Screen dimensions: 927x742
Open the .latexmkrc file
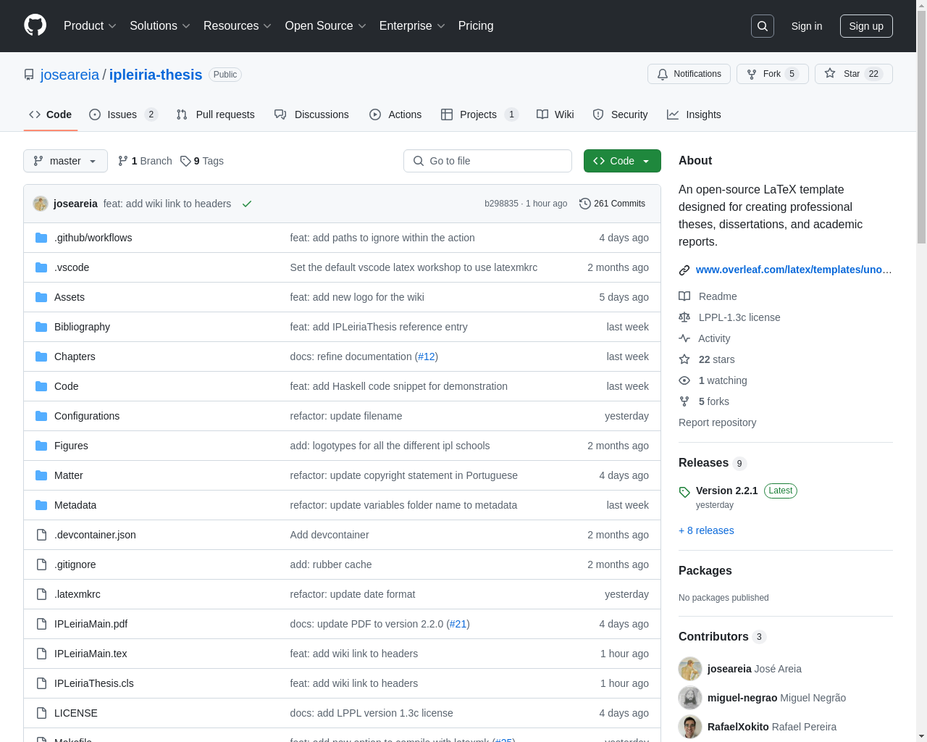77,594
